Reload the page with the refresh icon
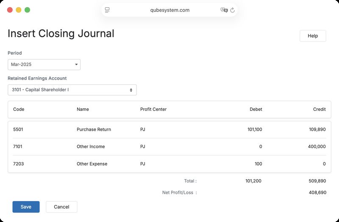The image size is (339, 222). pos(232,10)
